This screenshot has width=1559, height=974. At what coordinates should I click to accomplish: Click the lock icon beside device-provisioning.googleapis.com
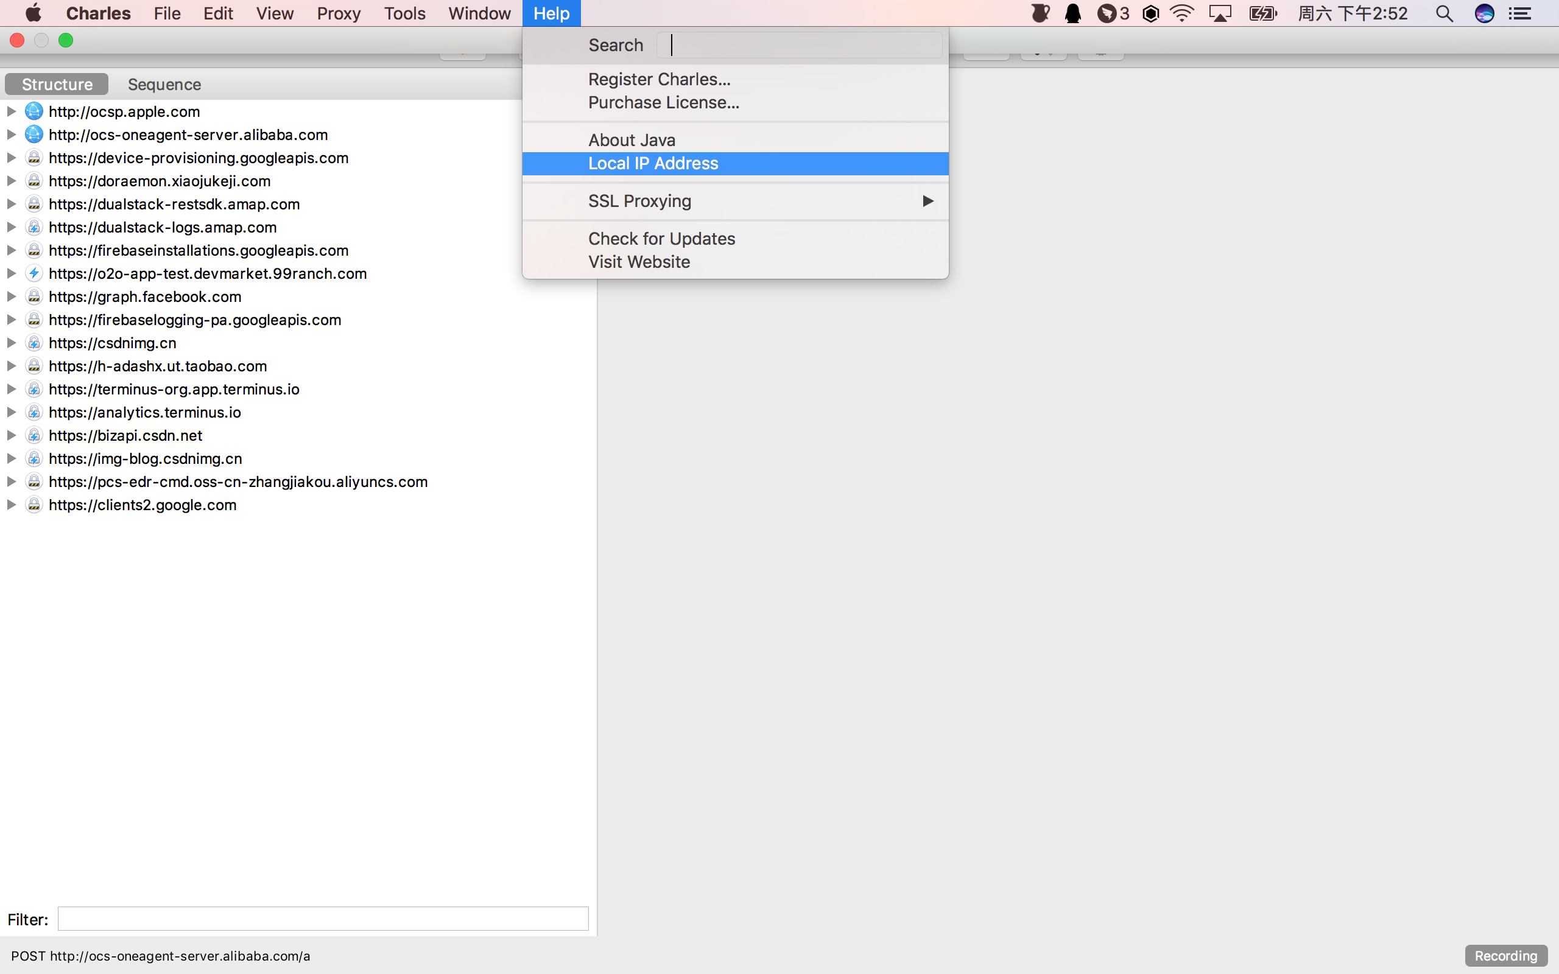[33, 158]
